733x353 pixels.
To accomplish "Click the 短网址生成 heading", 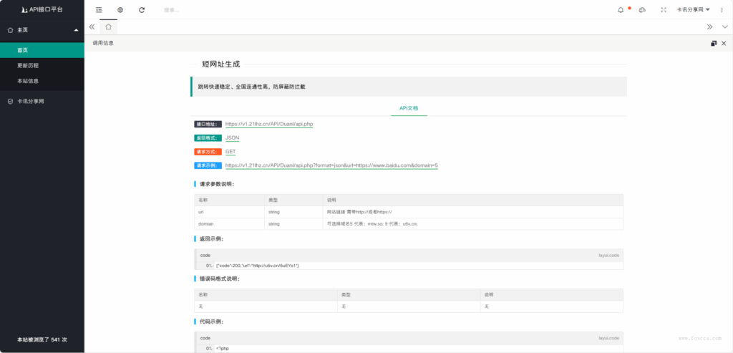I will [221, 64].
